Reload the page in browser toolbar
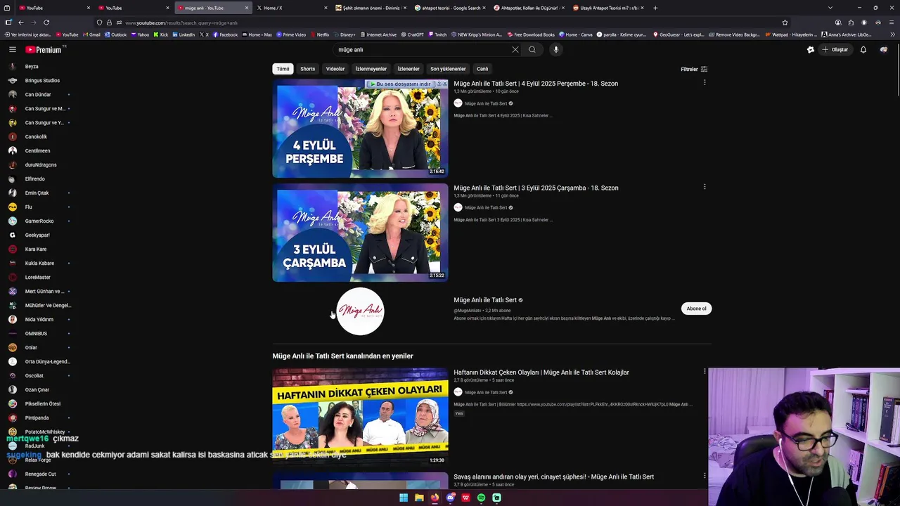 point(46,22)
